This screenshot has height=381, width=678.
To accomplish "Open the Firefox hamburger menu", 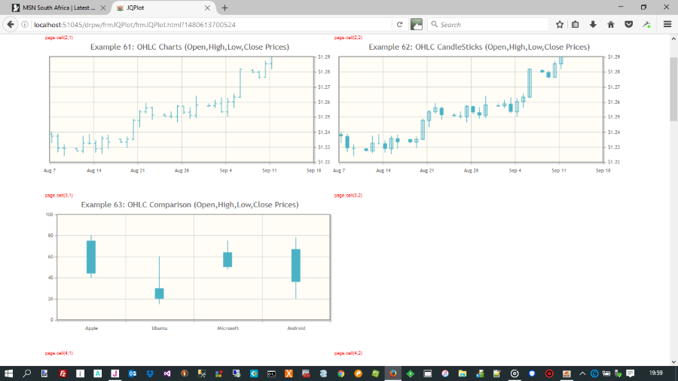I will [x=667, y=25].
